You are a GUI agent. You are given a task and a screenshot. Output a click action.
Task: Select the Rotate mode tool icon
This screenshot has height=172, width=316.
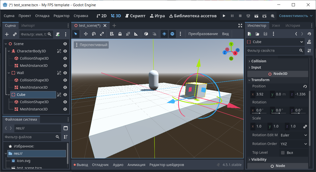pos(94,34)
